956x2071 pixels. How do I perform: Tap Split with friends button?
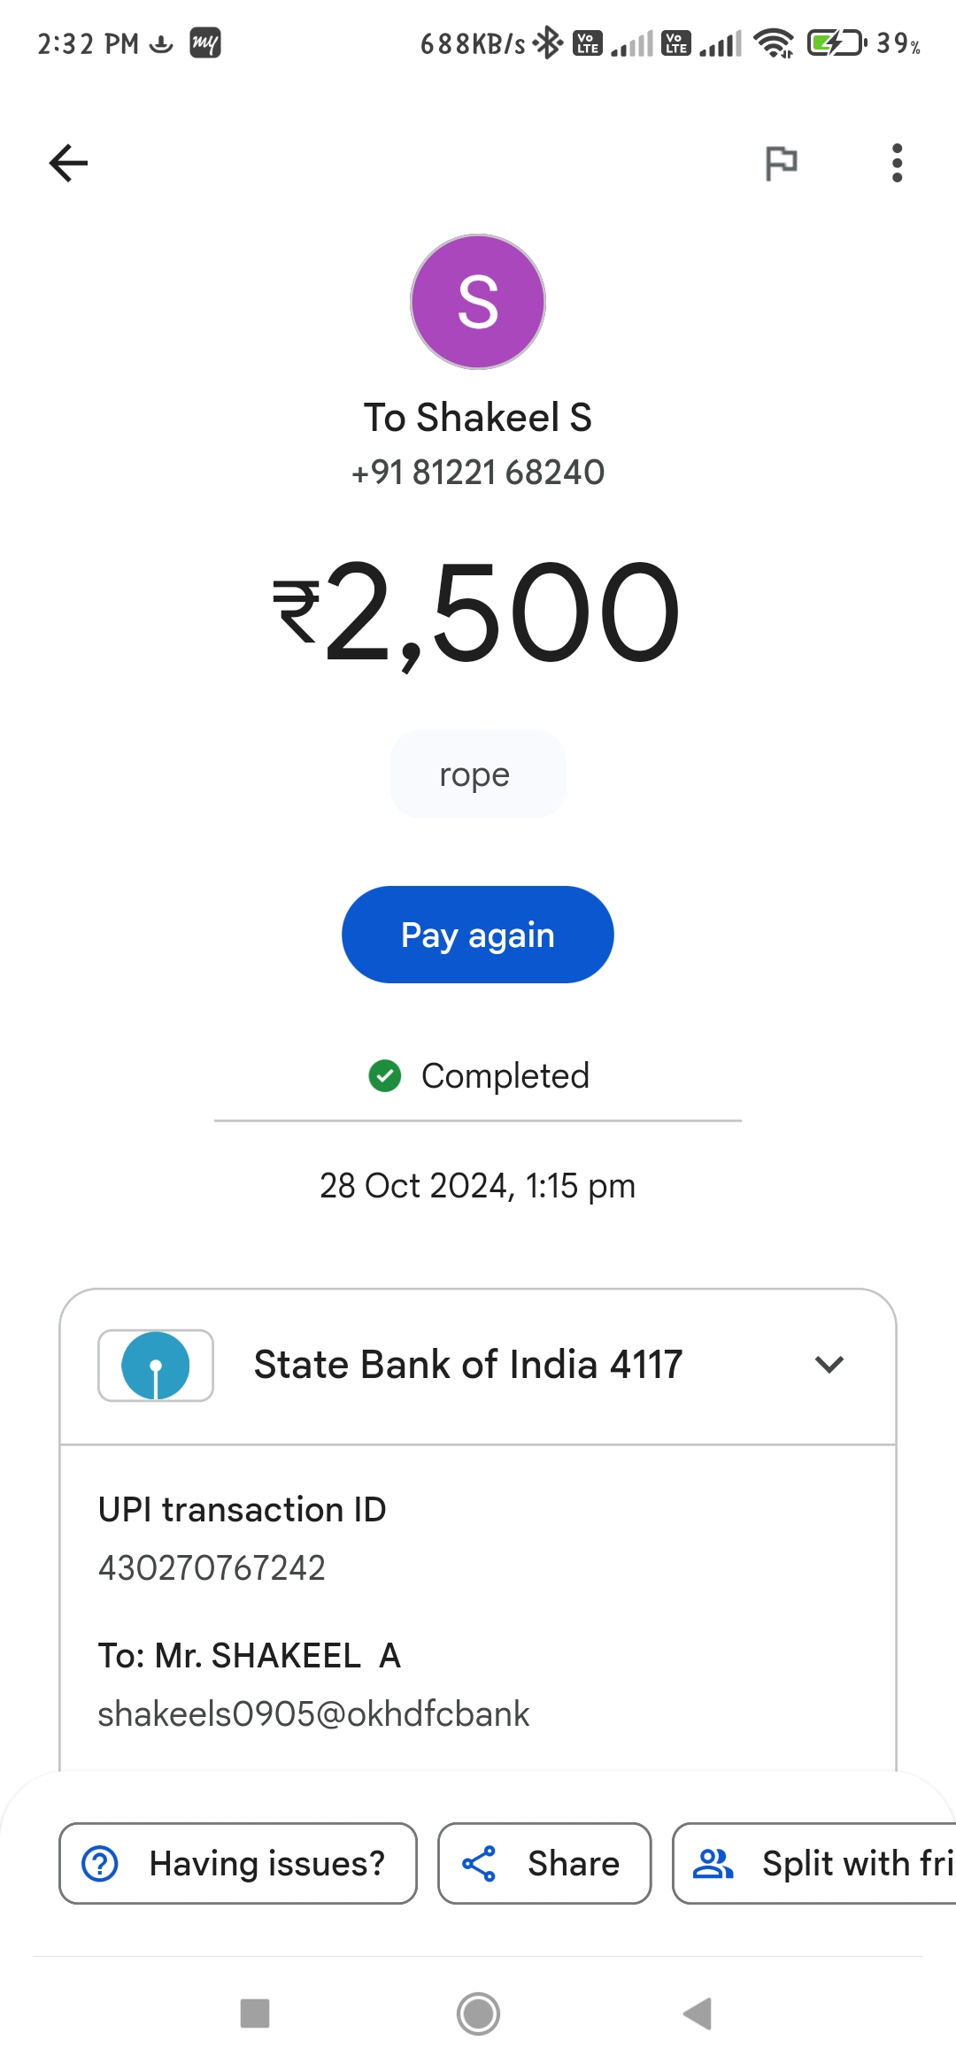(x=814, y=1863)
